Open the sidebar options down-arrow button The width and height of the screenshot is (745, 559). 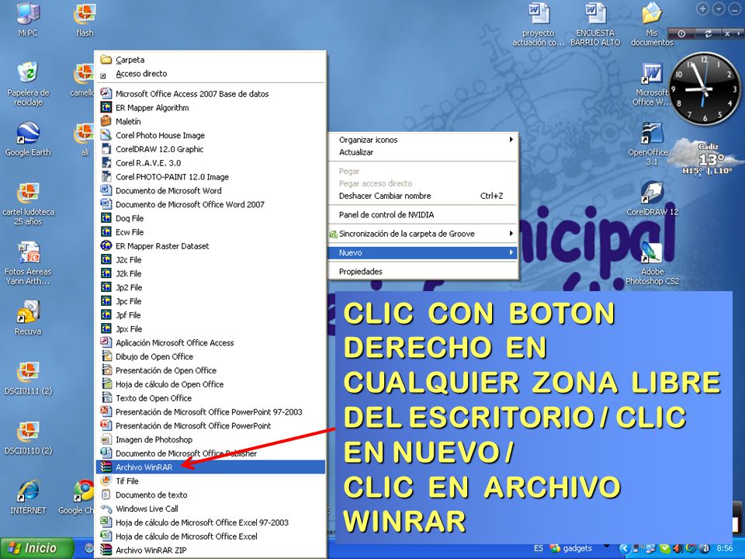click(x=719, y=9)
